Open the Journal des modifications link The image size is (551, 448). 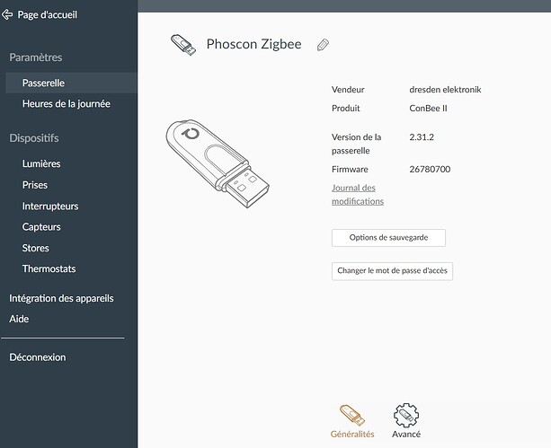point(358,194)
